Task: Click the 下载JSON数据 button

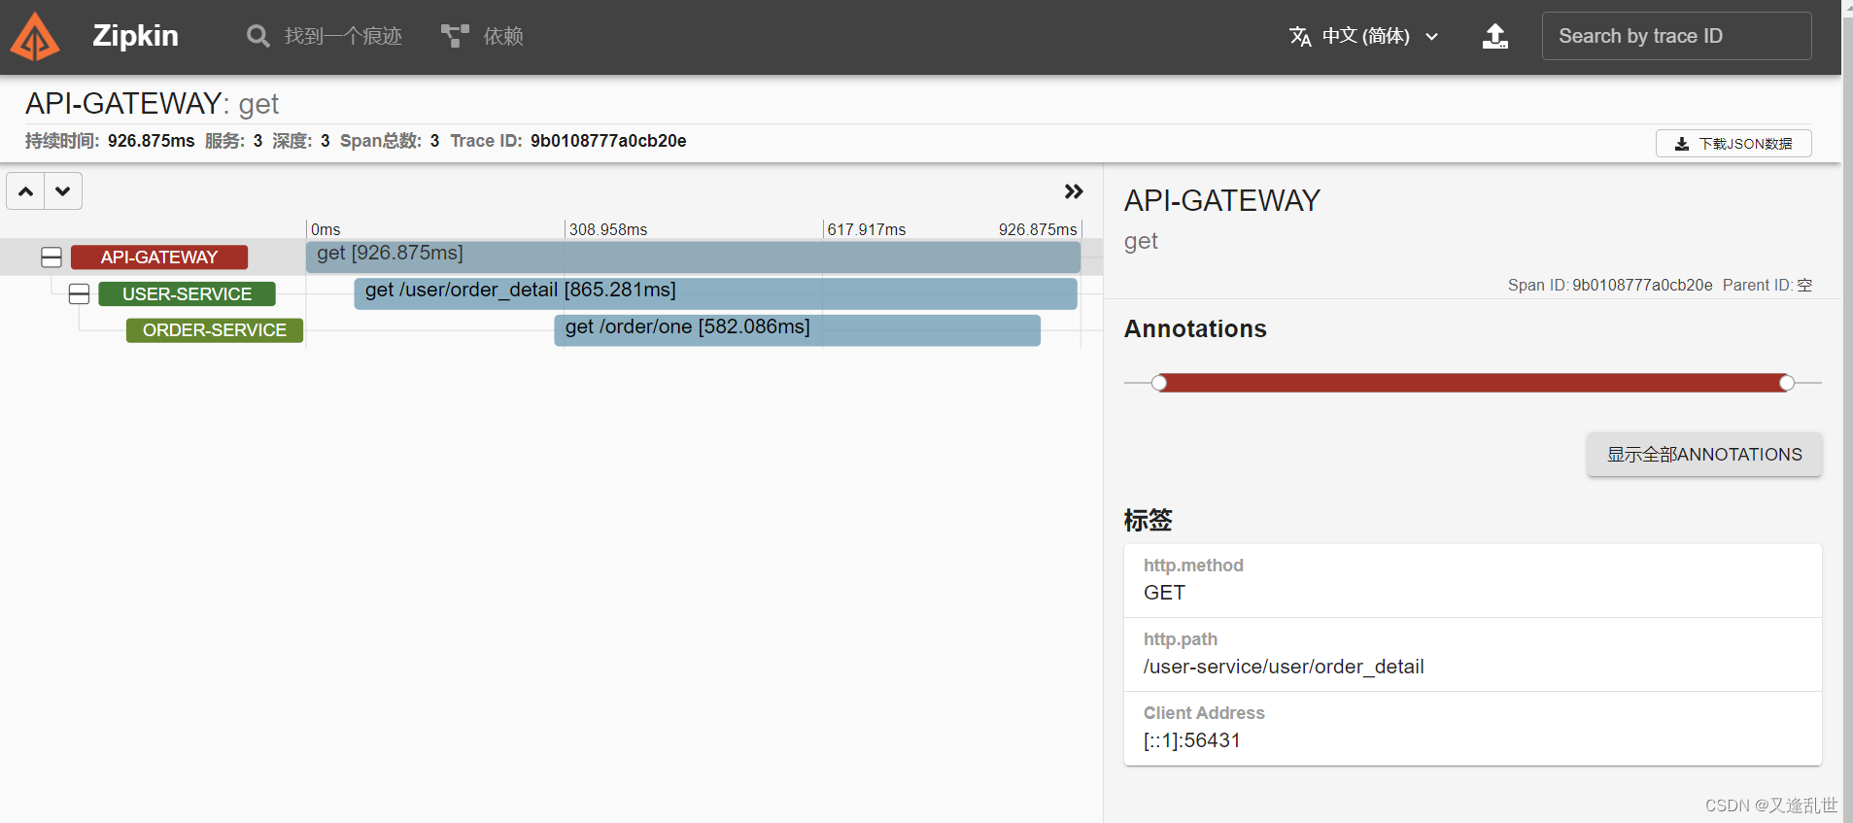Action: [x=1733, y=144]
